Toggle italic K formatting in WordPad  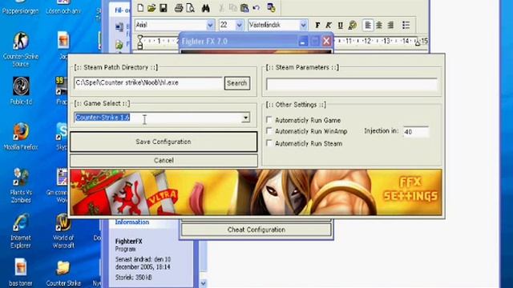pyautogui.click(x=329, y=25)
